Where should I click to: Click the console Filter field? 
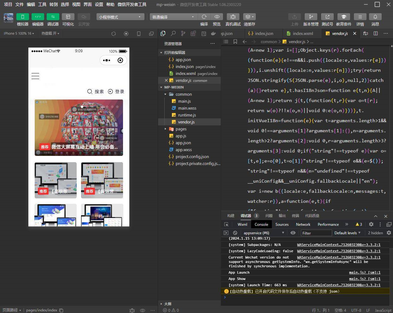point(316,233)
